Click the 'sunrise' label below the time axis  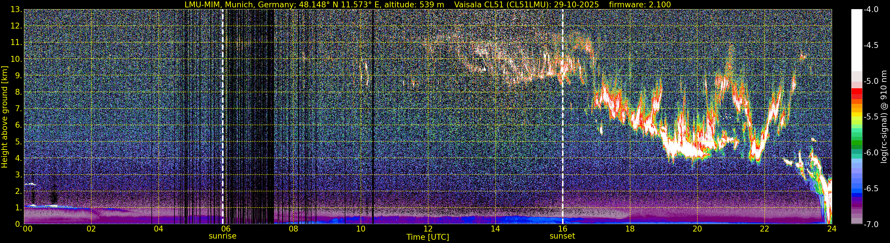(x=223, y=236)
